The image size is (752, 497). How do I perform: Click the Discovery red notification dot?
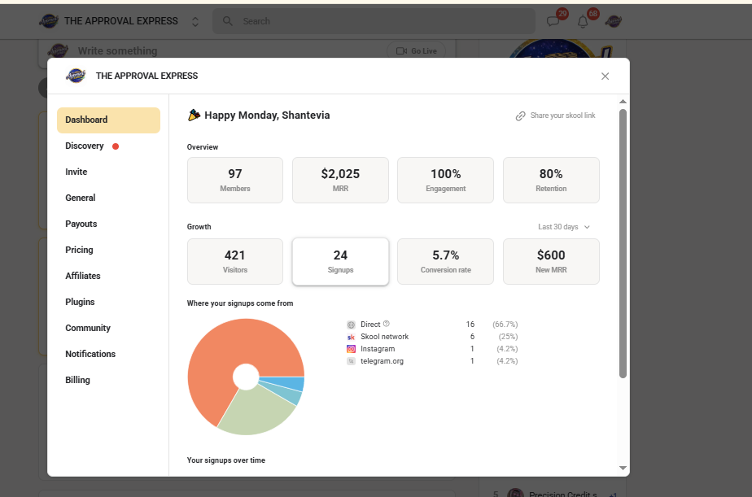point(116,146)
